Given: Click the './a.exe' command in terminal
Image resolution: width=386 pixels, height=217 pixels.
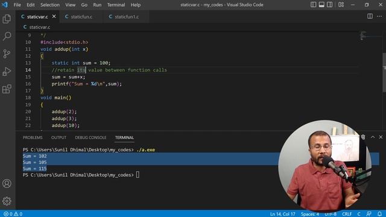Looking at the screenshot, I should tap(146, 150).
